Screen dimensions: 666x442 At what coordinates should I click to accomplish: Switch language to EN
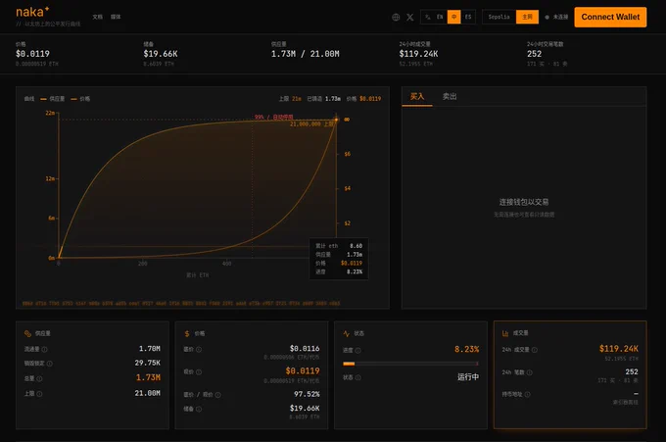coord(440,17)
